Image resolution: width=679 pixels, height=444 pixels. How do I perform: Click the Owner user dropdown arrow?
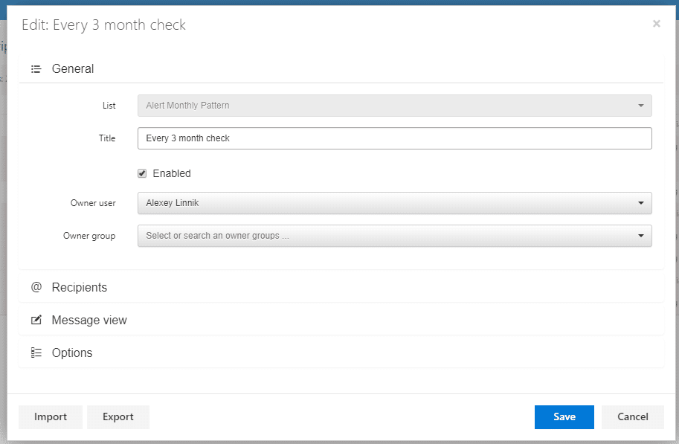click(x=641, y=203)
